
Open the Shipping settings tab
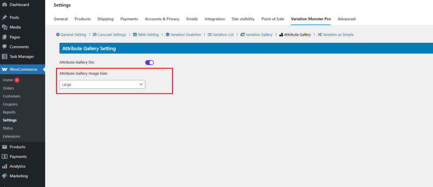[x=105, y=19]
